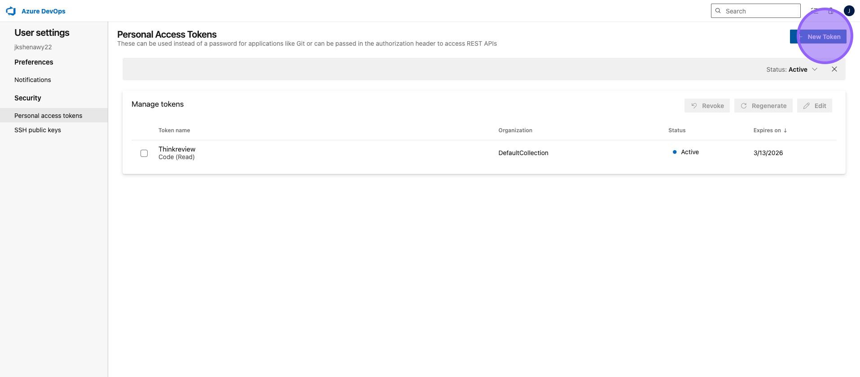The height and width of the screenshot is (377, 860).
Task: Click the Security section heading
Action: point(28,98)
